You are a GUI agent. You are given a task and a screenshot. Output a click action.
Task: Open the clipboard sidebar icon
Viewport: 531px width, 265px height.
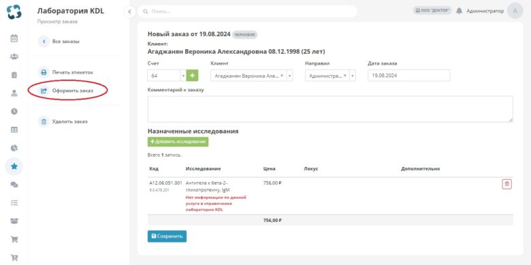tap(14, 75)
